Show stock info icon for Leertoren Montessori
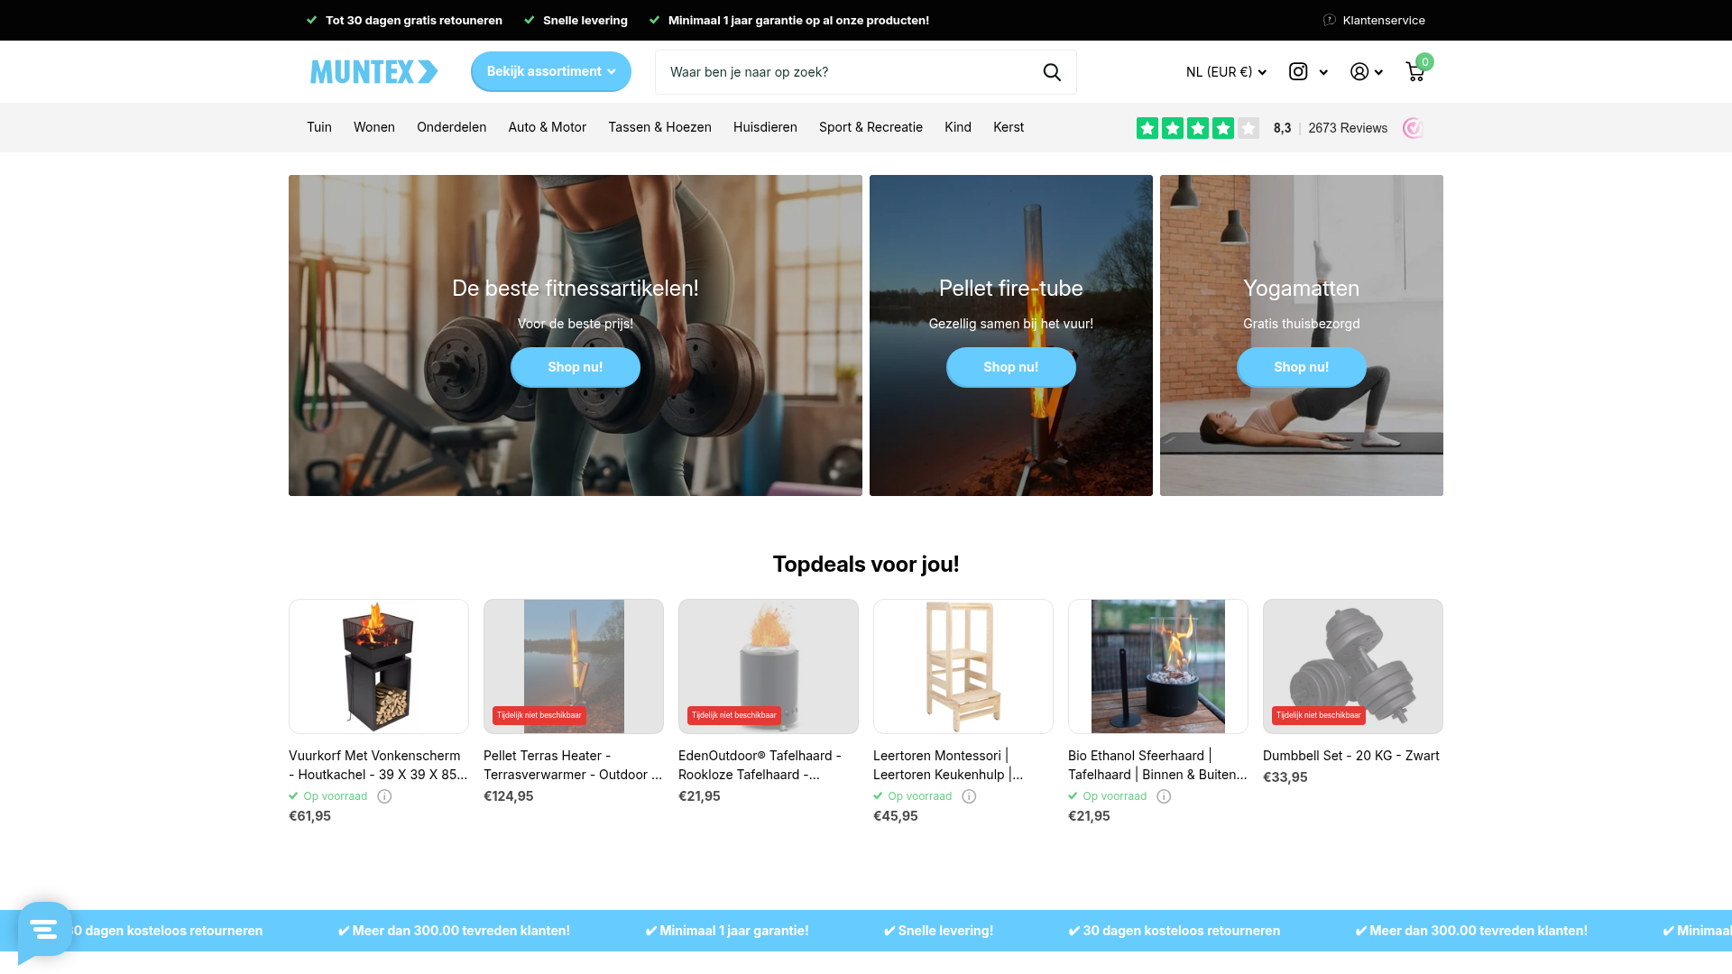The height and width of the screenshot is (974, 1732). 969,796
